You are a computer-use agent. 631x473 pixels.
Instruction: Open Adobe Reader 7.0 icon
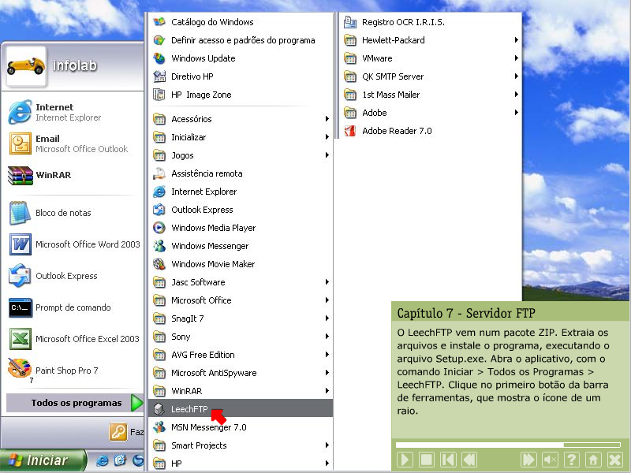click(350, 131)
